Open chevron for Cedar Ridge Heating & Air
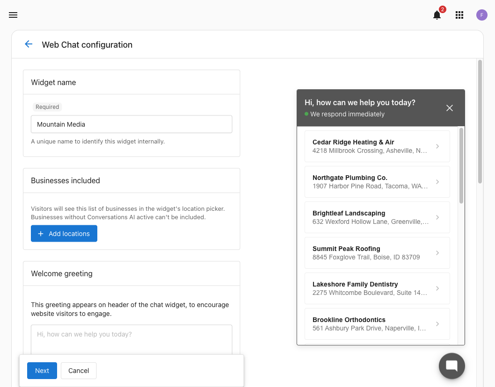Viewport: 495px width, 387px height. click(x=437, y=146)
